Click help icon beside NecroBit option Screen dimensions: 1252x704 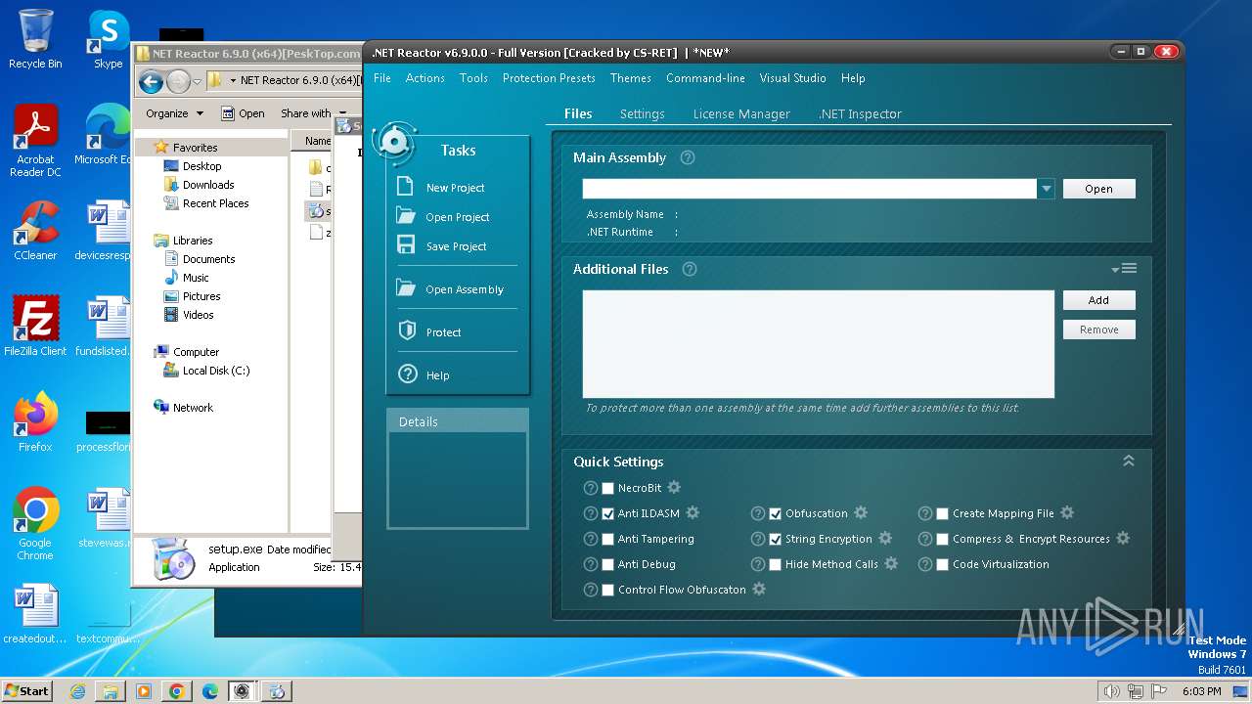coord(591,488)
